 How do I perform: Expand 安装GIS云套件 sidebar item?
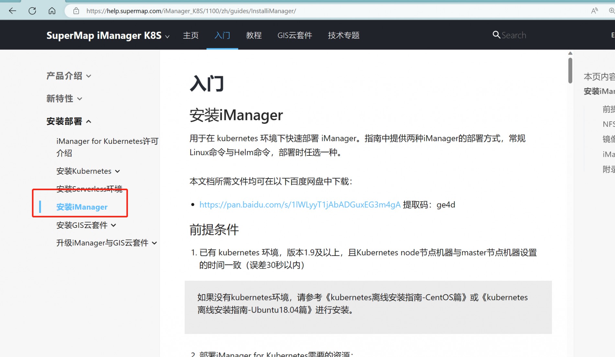(86, 225)
